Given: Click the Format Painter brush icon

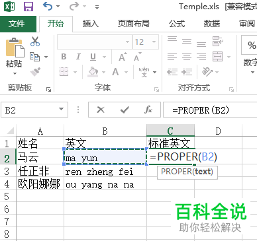Looking at the screenshot, I should 35,72.
